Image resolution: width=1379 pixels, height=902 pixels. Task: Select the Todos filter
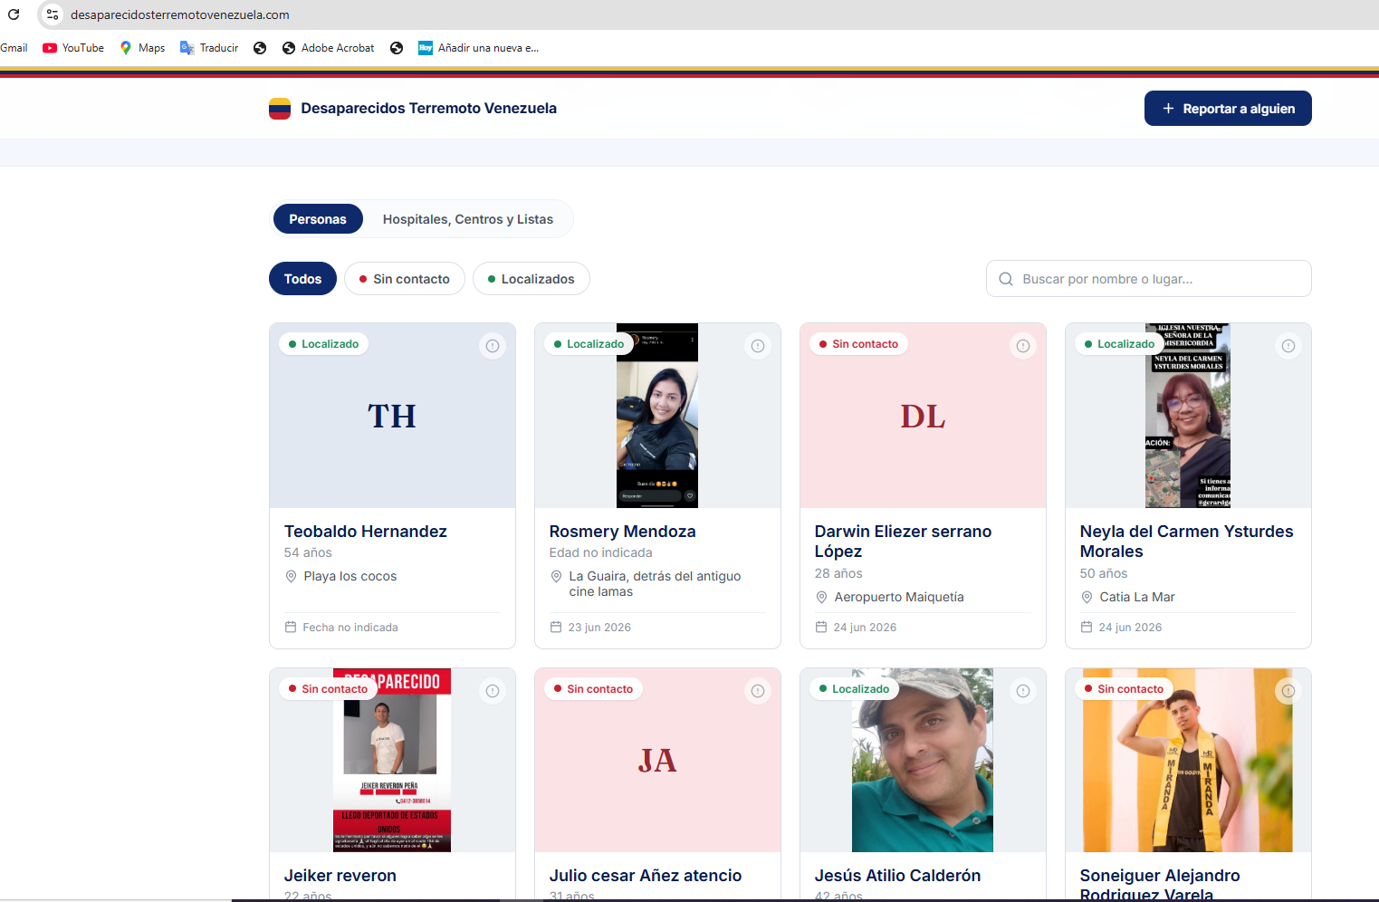pos(302,279)
